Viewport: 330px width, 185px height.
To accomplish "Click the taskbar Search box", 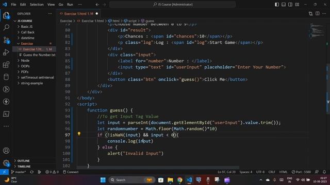I will tap(131, 180).
